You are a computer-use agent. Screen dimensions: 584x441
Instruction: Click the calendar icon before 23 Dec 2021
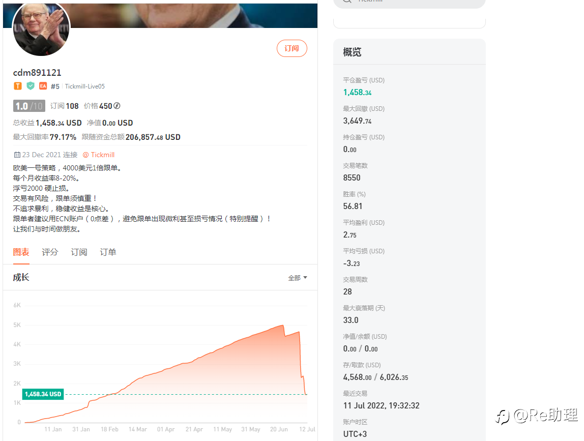point(17,155)
